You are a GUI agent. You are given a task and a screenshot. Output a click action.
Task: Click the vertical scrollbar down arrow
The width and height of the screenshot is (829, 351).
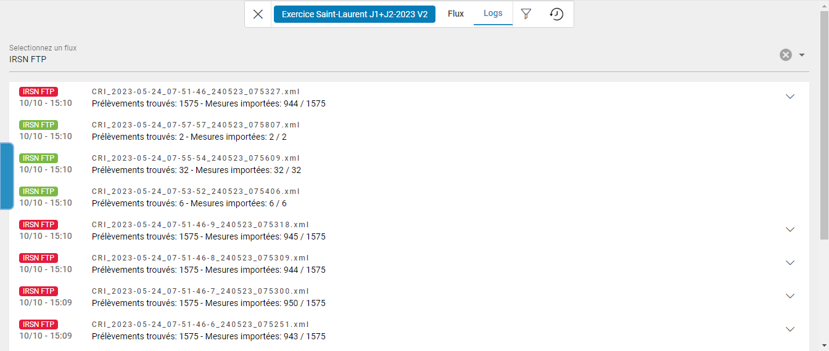coord(824,345)
